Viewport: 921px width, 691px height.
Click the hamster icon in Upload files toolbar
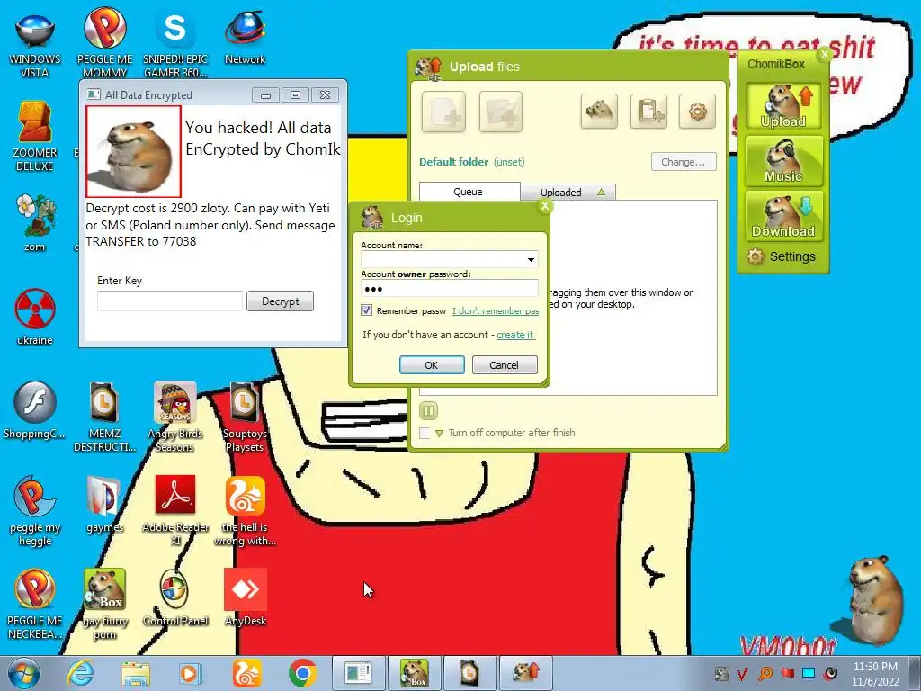coord(599,111)
